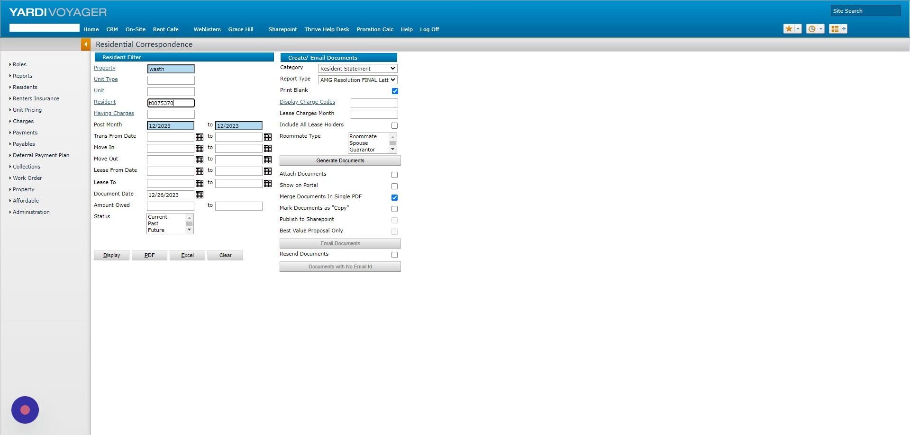
Task: Open the Rent Cafe menu
Action: 165,29
